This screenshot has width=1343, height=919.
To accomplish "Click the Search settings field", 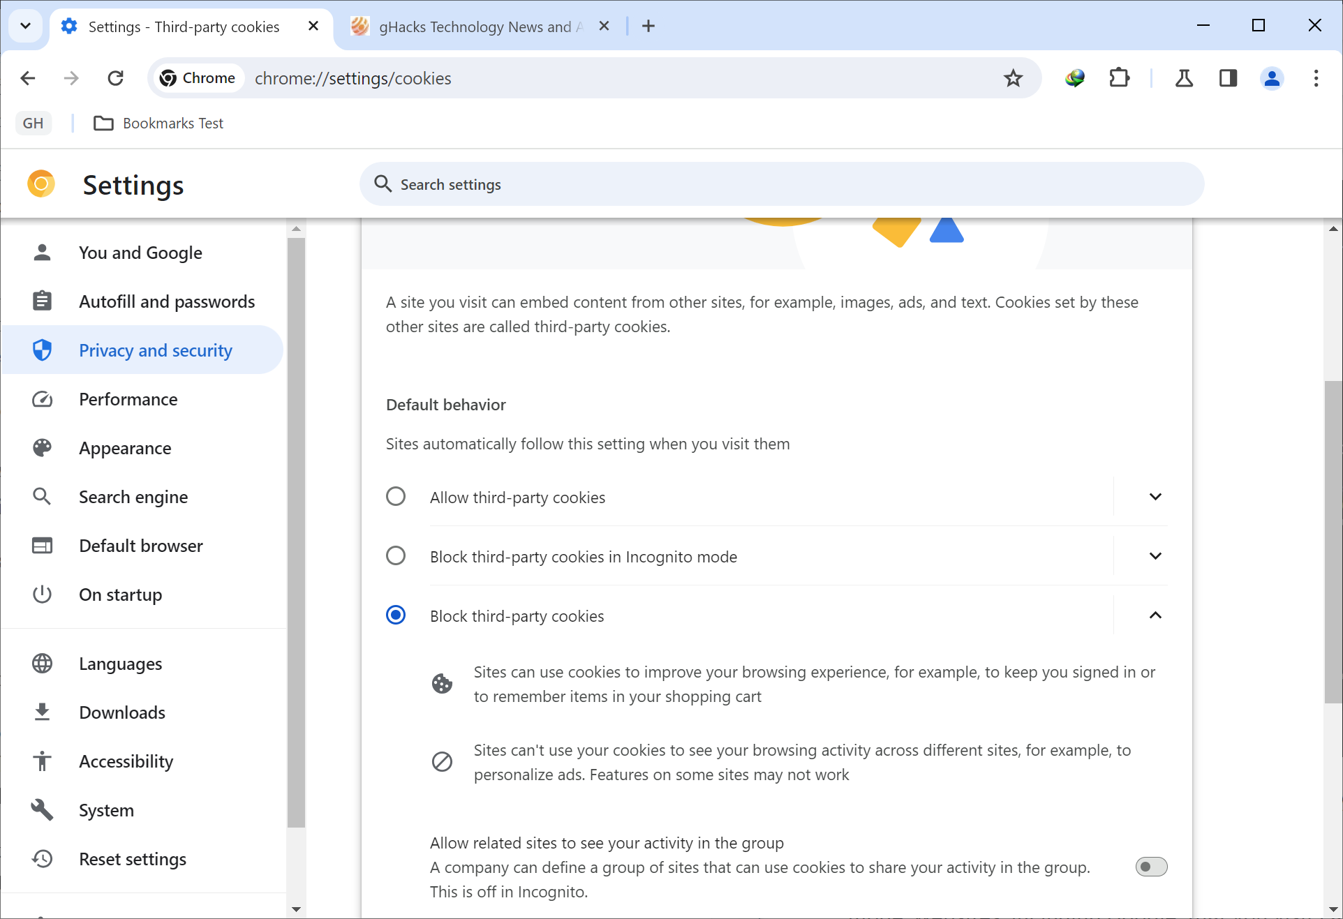I will (x=782, y=184).
